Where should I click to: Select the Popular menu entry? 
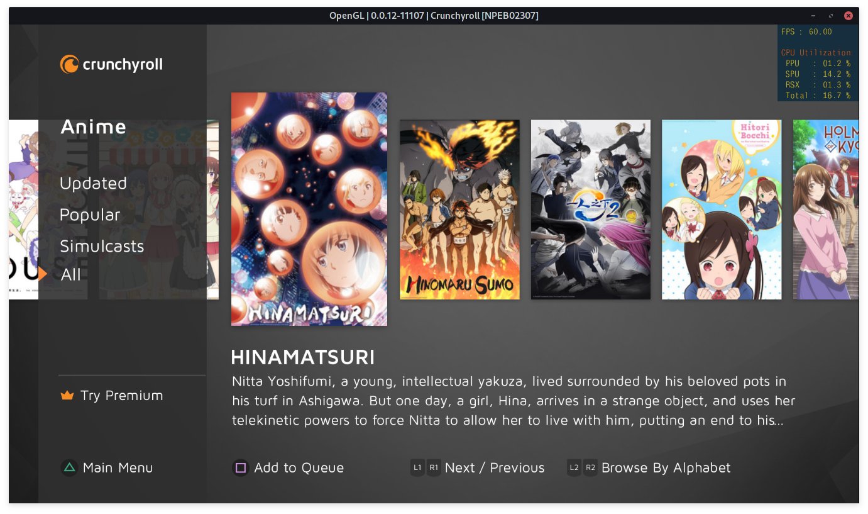[x=90, y=215]
